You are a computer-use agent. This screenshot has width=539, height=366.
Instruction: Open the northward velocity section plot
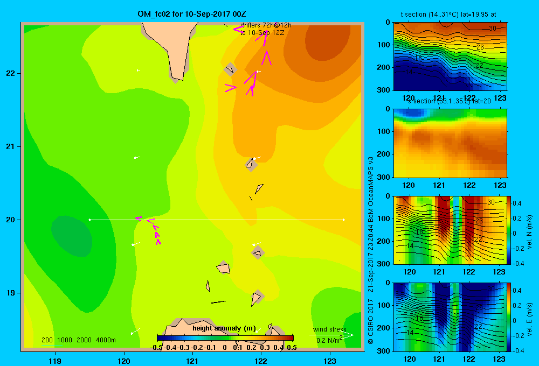point(450,230)
